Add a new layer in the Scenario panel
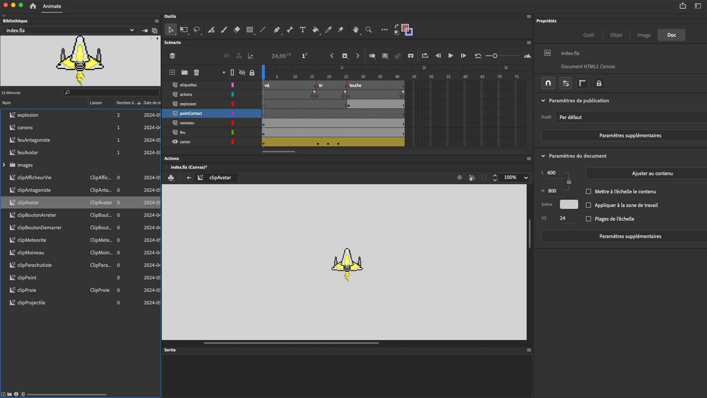Viewport: 707px width, 398px height. click(172, 72)
